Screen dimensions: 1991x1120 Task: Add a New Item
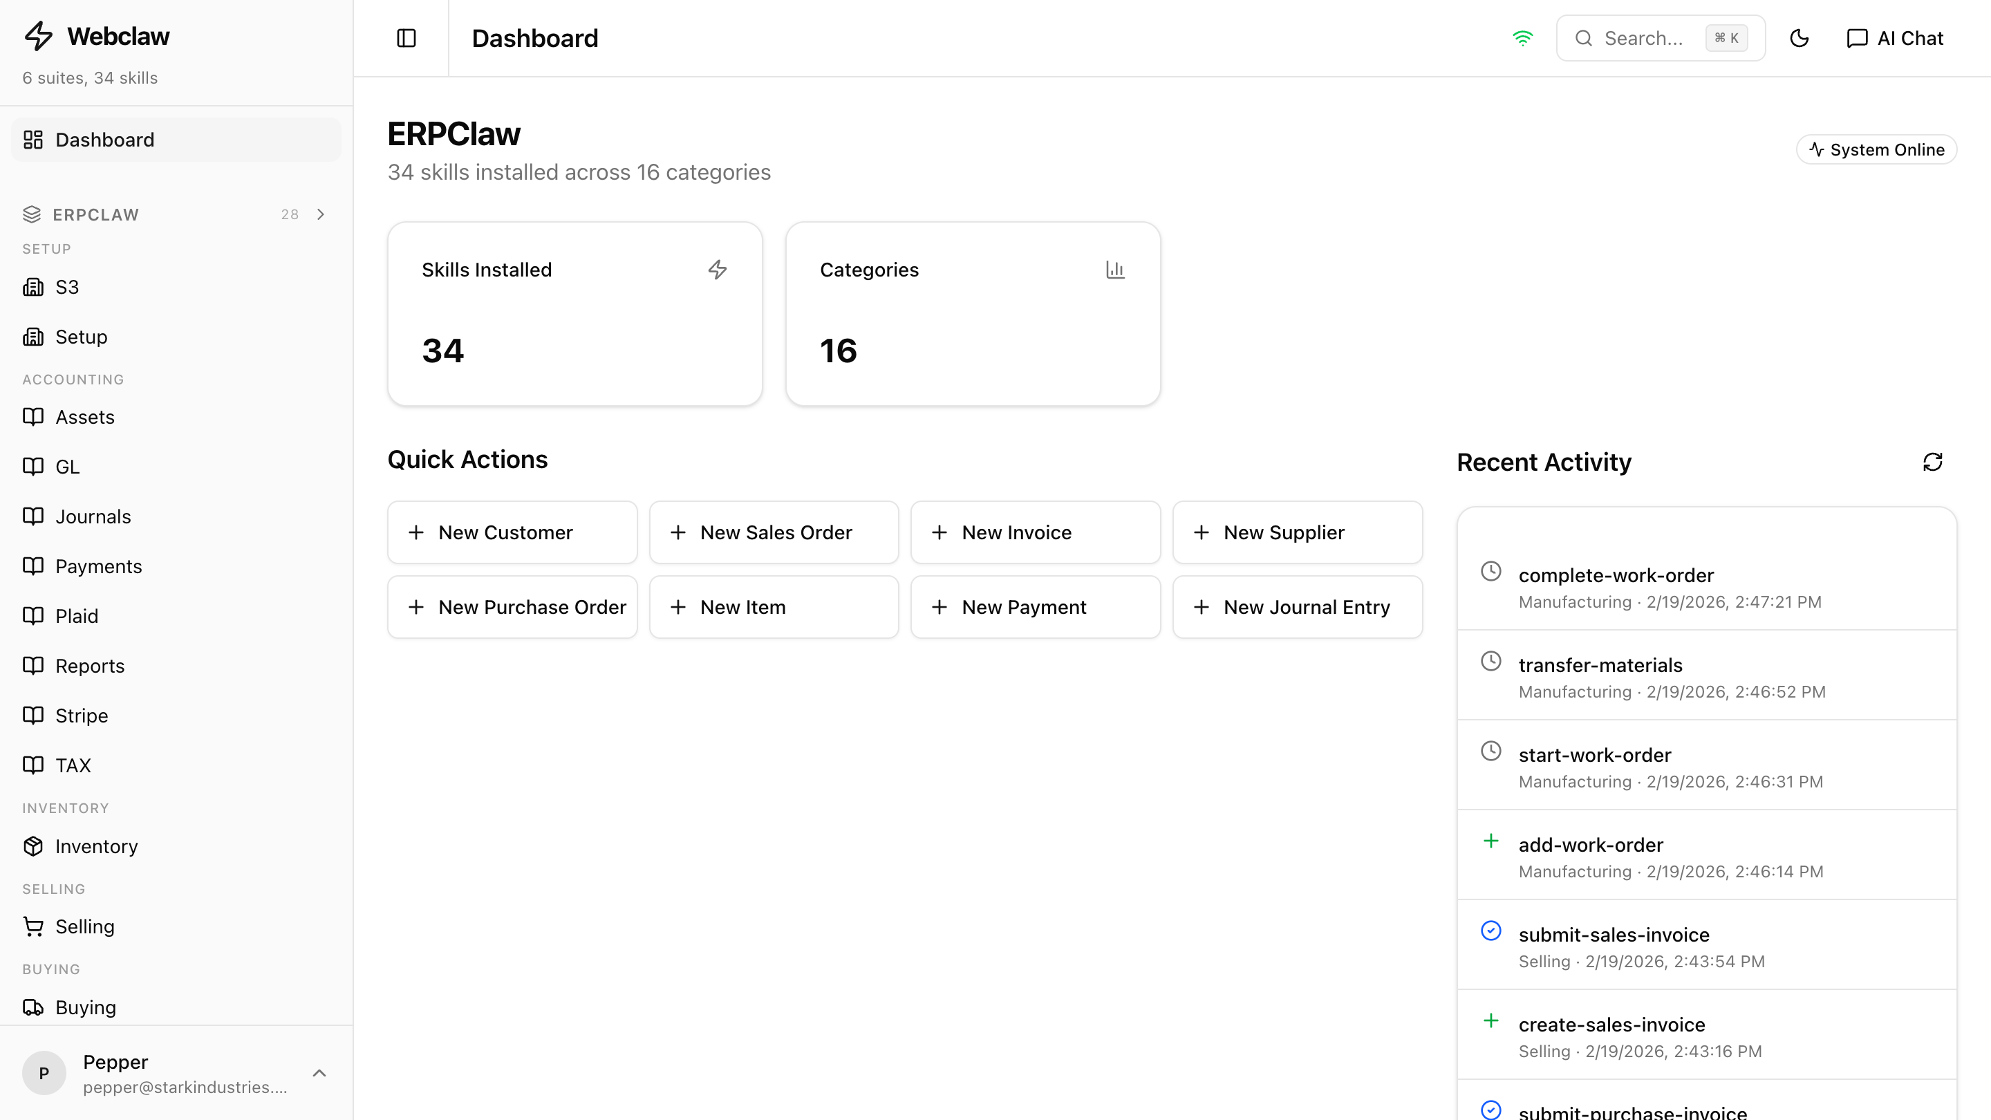(774, 607)
